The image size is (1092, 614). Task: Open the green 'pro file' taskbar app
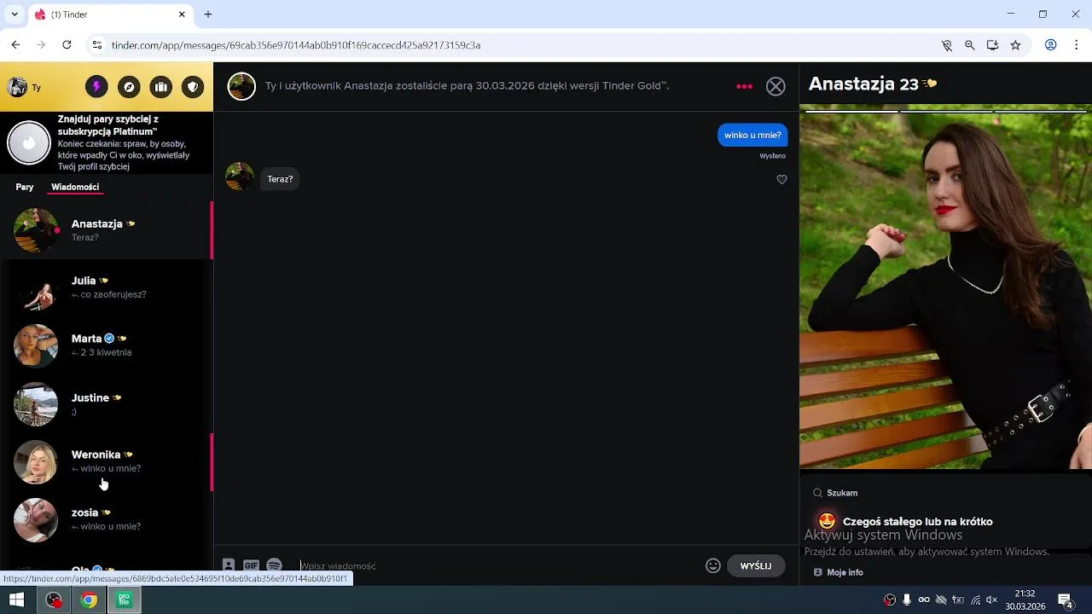click(x=124, y=600)
